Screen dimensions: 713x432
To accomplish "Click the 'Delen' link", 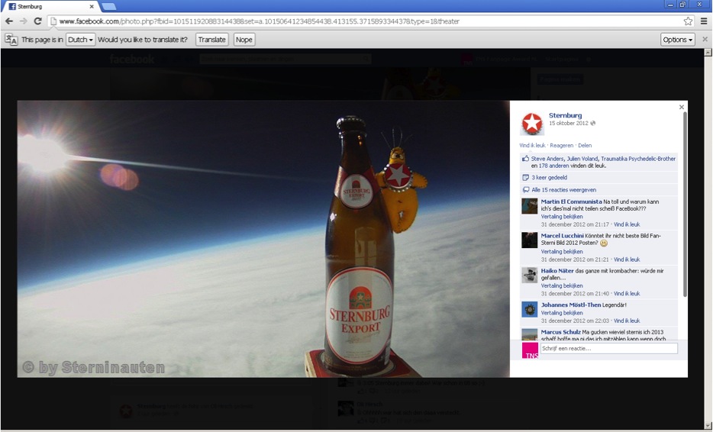I will (585, 146).
